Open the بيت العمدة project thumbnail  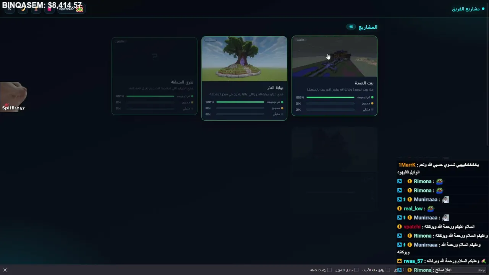coord(334,57)
